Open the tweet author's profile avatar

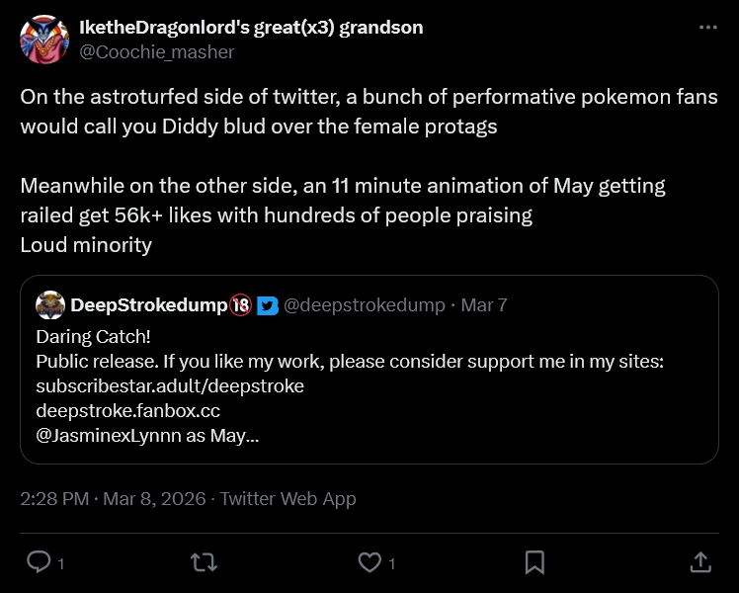(x=43, y=40)
